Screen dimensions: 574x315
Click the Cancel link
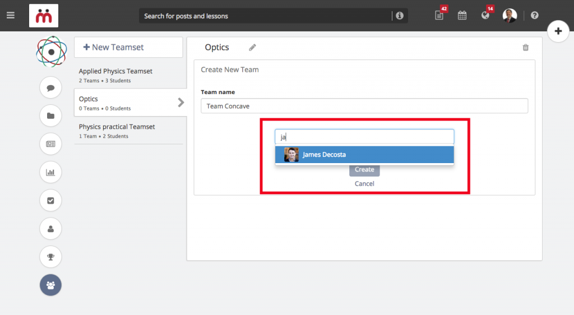(x=364, y=184)
